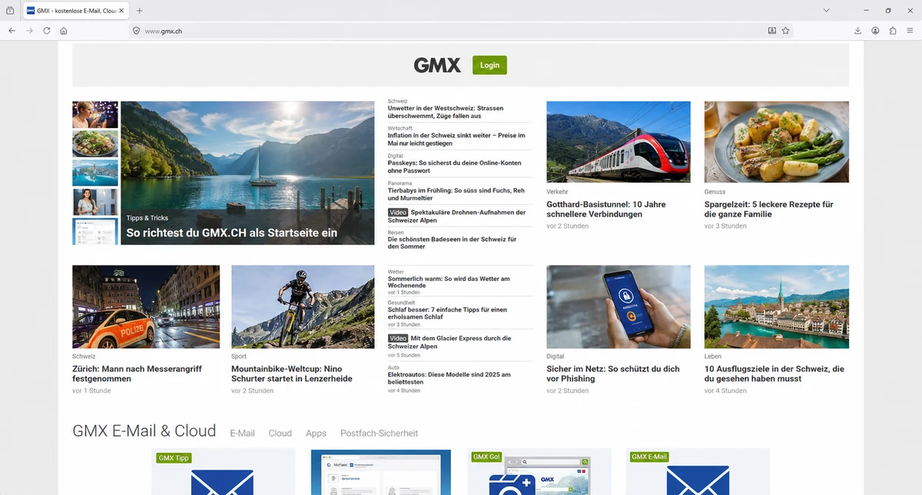The image size is (922, 495).
Task: Open 'Sommerlich warm: So wird das Wetter'
Action: click(449, 282)
